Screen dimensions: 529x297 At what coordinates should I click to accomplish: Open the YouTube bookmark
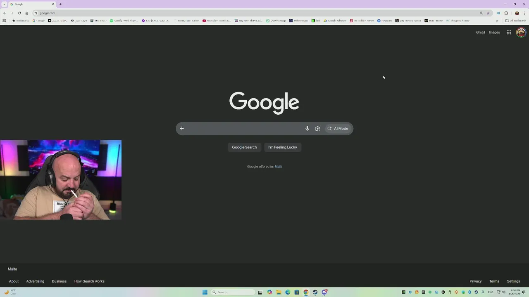click(x=217, y=21)
